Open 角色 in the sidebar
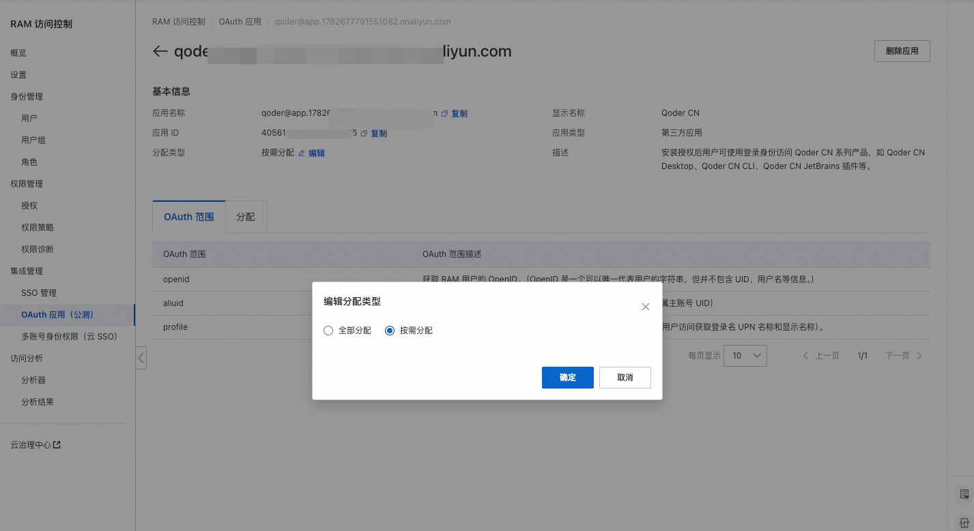The height and width of the screenshot is (531, 974). [29, 162]
